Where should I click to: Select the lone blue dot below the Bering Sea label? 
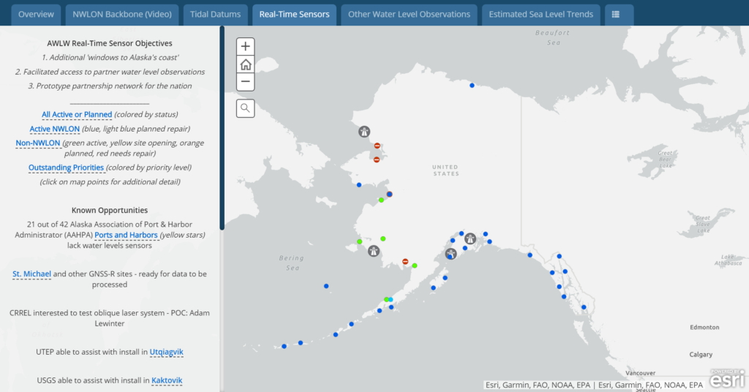click(x=326, y=286)
